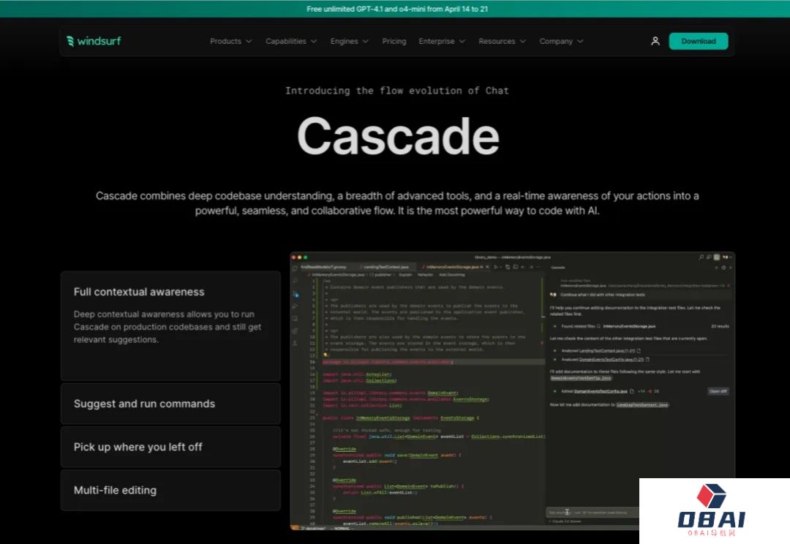Click 'Introducing the flow evolution of Chat' text

[x=397, y=91]
